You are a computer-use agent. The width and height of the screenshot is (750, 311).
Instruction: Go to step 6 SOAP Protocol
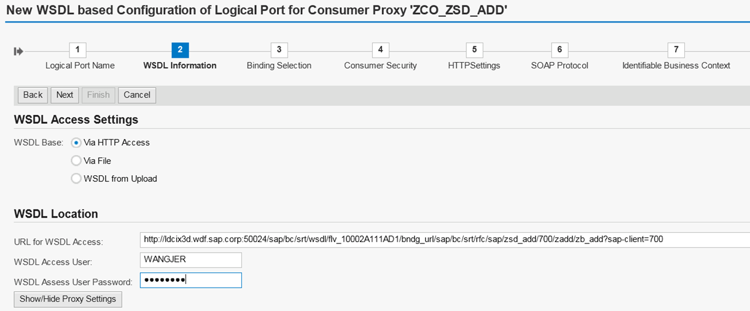(559, 50)
